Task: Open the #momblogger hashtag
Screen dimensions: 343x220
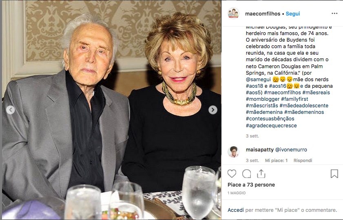Action: [x=262, y=99]
